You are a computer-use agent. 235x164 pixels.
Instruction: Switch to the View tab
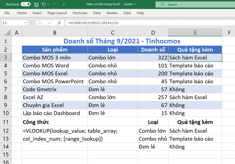(x=127, y=13)
